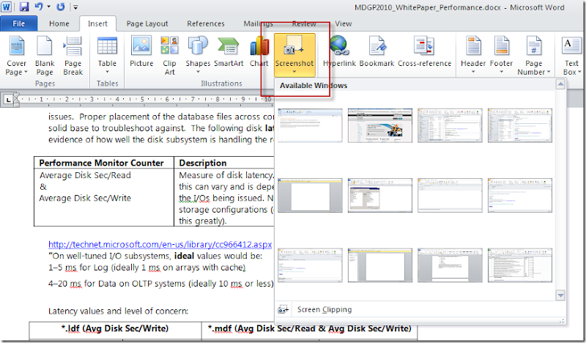The width and height of the screenshot is (586, 343).
Task: Expand the Text Box dropdown arrow
Action: point(579,72)
